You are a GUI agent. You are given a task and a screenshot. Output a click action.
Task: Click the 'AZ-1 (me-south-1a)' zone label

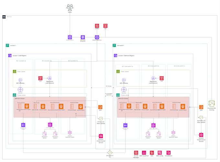[x=127, y=66]
